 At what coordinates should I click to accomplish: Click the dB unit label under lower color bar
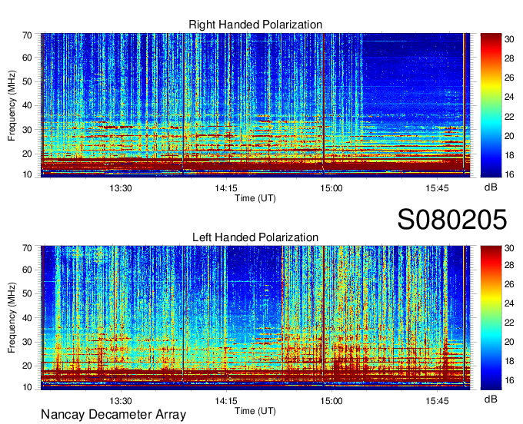491,399
